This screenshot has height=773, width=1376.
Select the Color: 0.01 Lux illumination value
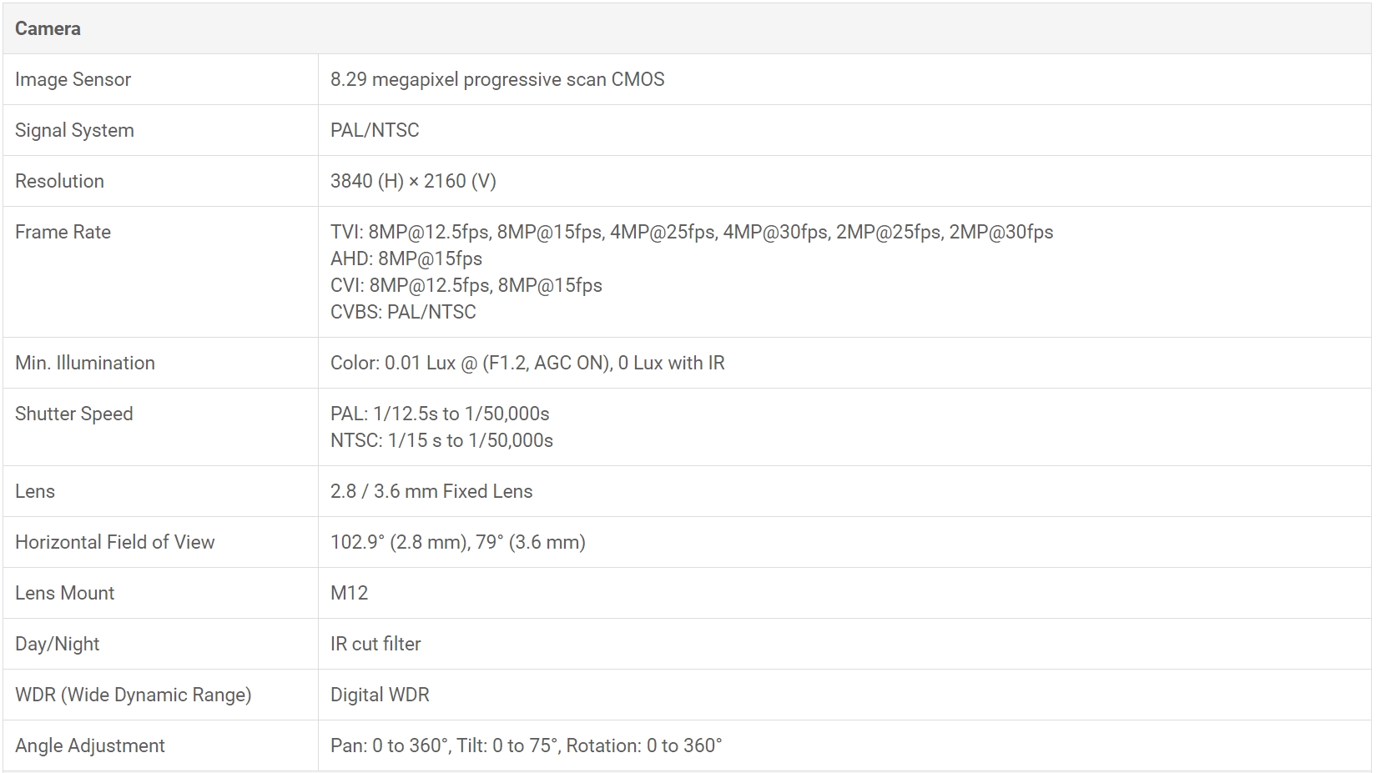point(527,363)
